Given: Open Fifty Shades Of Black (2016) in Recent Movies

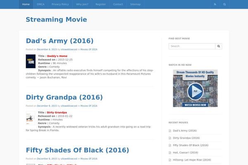Looking at the screenshot, I should coord(191,145).
